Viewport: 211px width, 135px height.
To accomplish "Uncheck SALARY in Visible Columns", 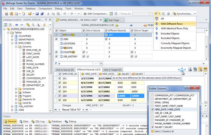I will [153, 127].
